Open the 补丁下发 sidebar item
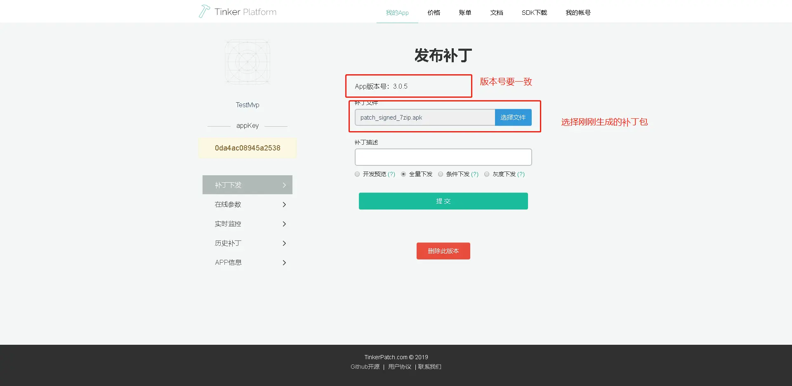 (x=247, y=185)
